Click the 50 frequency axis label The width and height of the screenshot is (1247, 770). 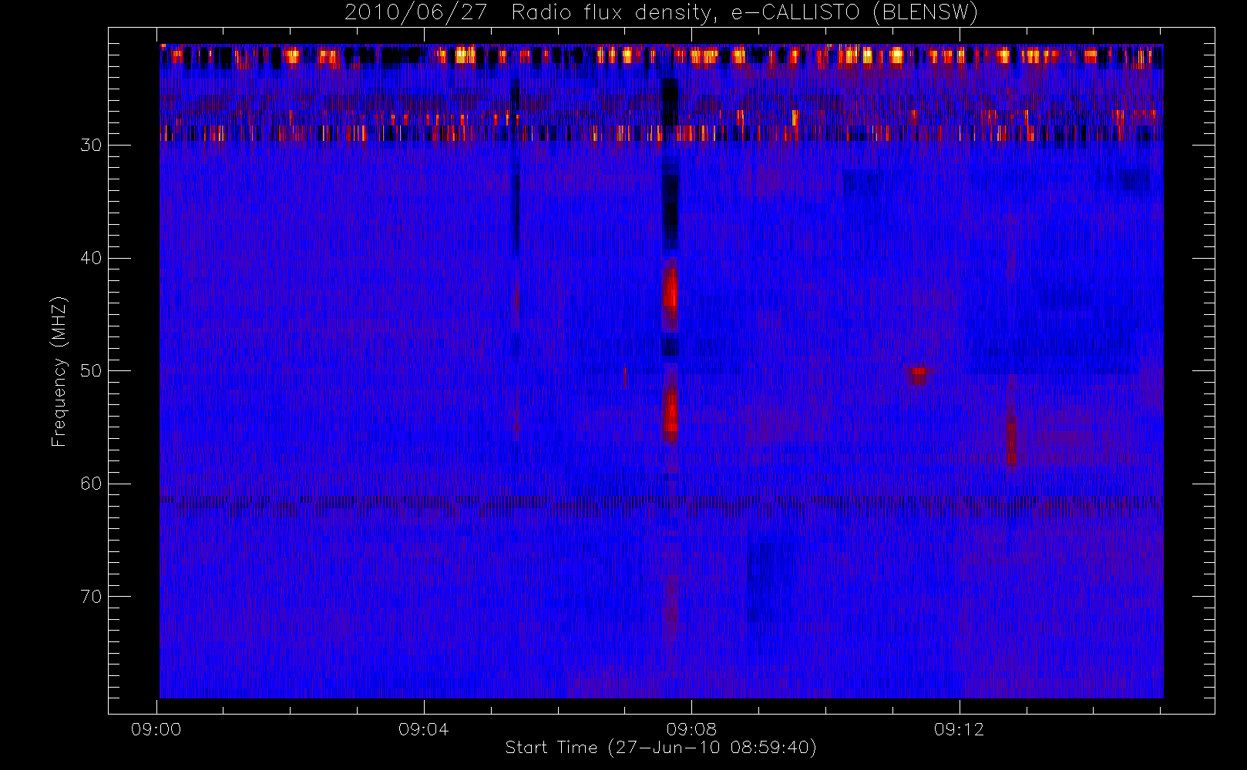click(91, 371)
